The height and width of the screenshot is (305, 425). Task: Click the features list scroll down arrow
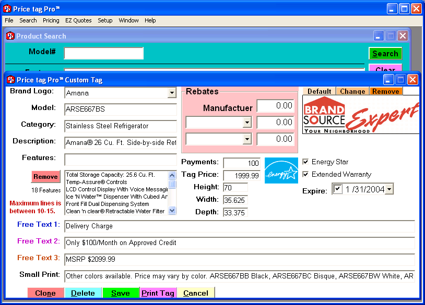(x=172, y=210)
